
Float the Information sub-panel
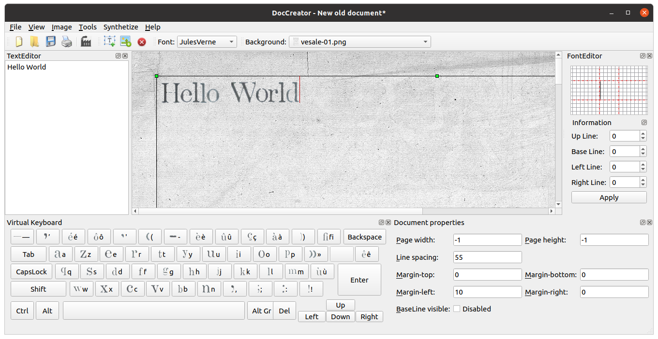coord(644,123)
